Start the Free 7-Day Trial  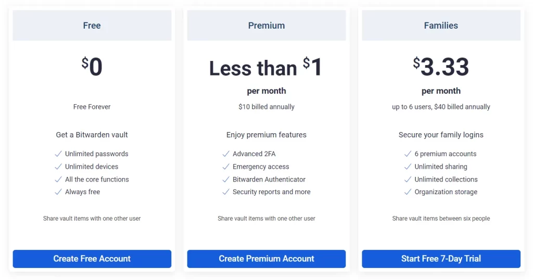click(441, 259)
